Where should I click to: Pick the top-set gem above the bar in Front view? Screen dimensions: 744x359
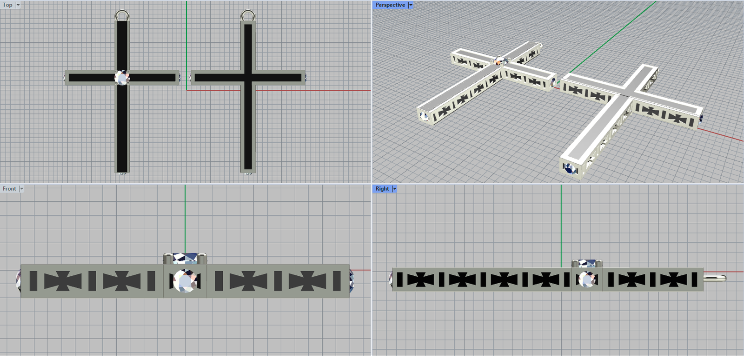(x=185, y=258)
